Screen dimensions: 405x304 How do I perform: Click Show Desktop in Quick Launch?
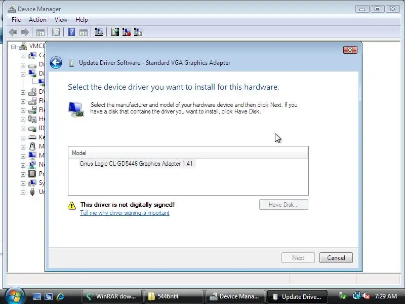pyautogui.click(x=36, y=296)
